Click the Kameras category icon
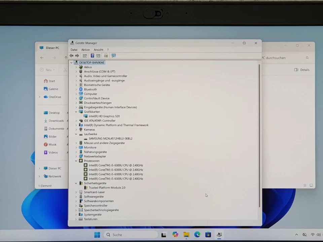 [x=81, y=129]
